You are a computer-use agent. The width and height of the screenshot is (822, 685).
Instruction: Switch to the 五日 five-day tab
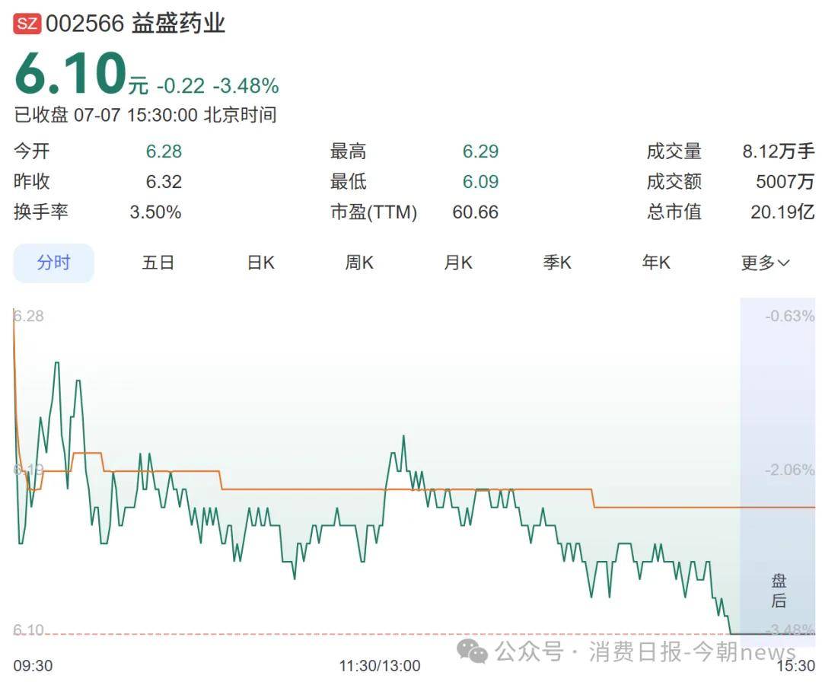coord(158,263)
